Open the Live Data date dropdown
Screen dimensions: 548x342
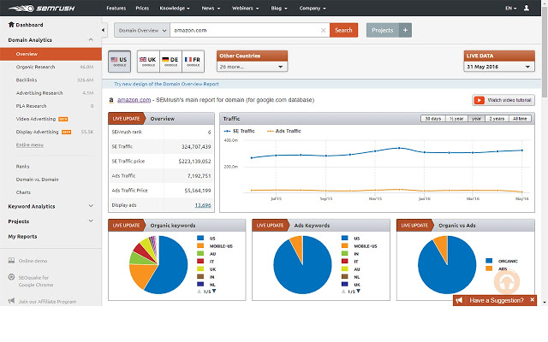pos(499,67)
